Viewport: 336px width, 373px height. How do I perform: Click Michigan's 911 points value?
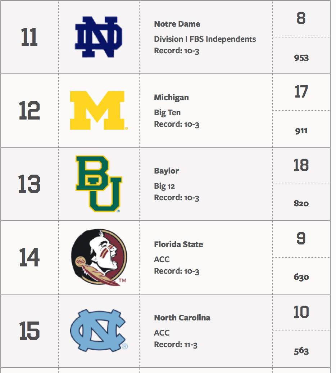point(301,131)
